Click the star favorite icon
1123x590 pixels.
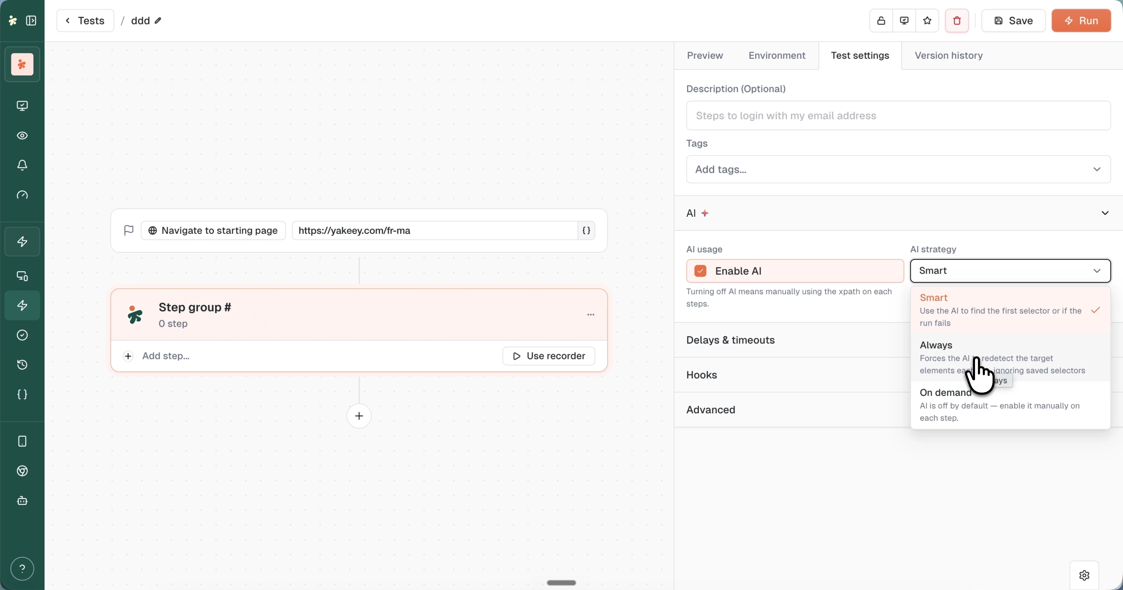(x=927, y=20)
